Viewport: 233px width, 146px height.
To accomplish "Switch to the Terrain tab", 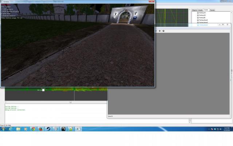I will pos(212,10).
